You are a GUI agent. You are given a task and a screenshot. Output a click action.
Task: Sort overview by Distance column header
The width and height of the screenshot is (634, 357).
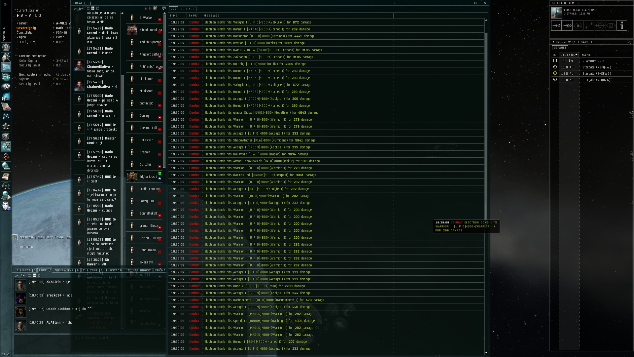(x=569, y=55)
